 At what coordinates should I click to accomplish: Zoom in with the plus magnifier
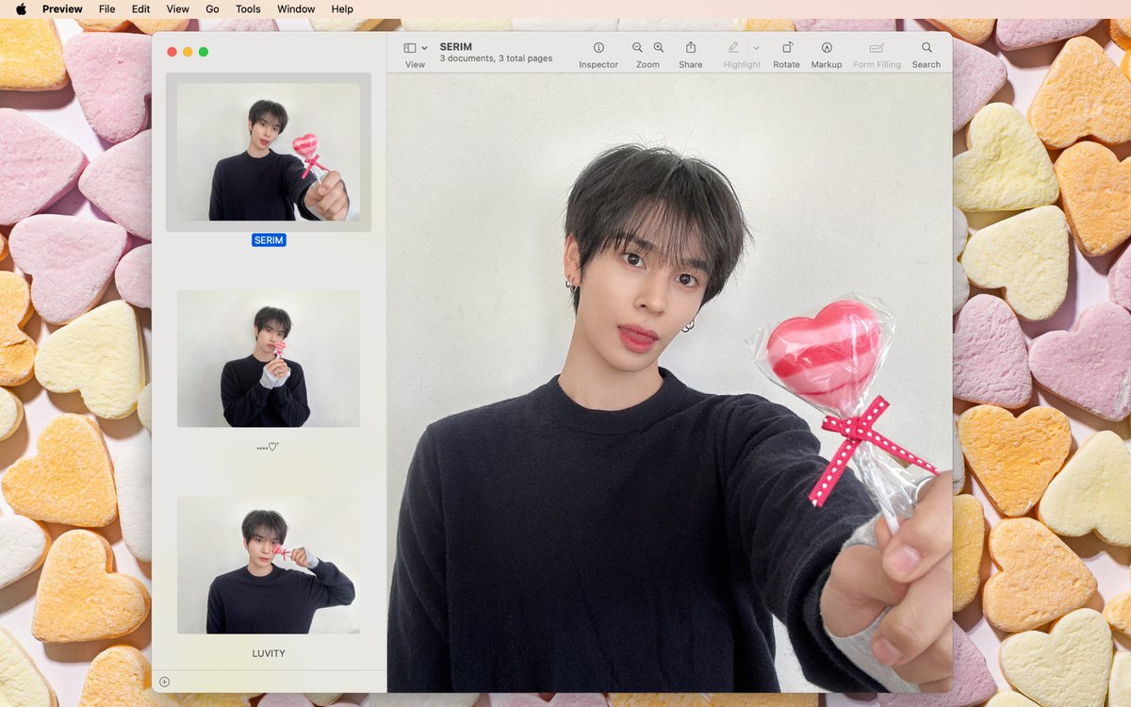659,47
